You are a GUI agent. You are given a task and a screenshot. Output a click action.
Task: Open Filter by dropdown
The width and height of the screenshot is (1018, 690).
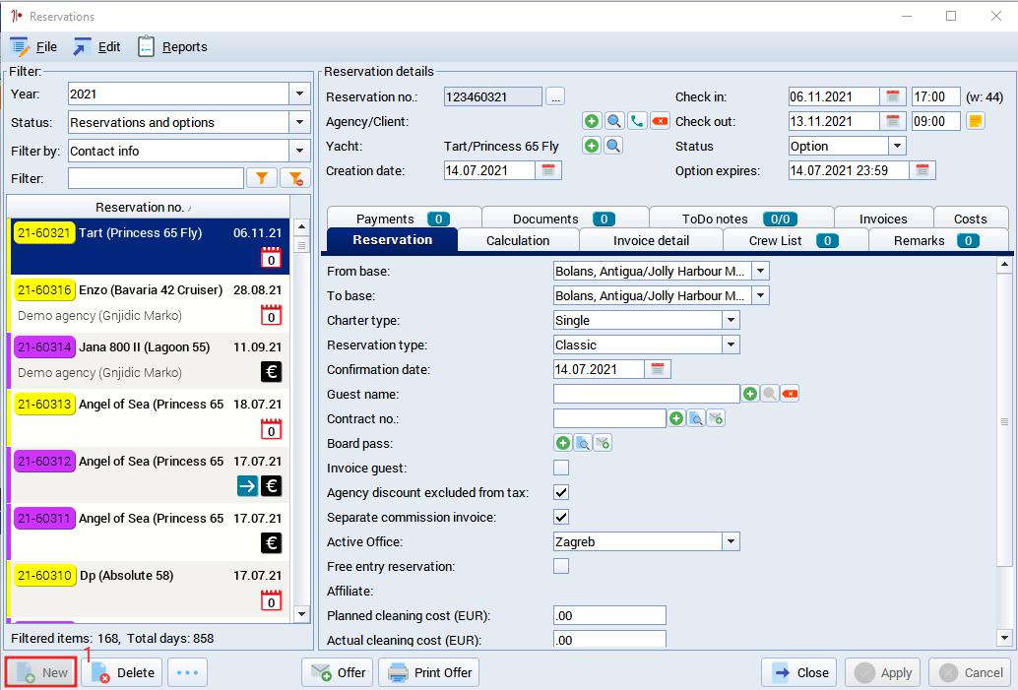299,152
